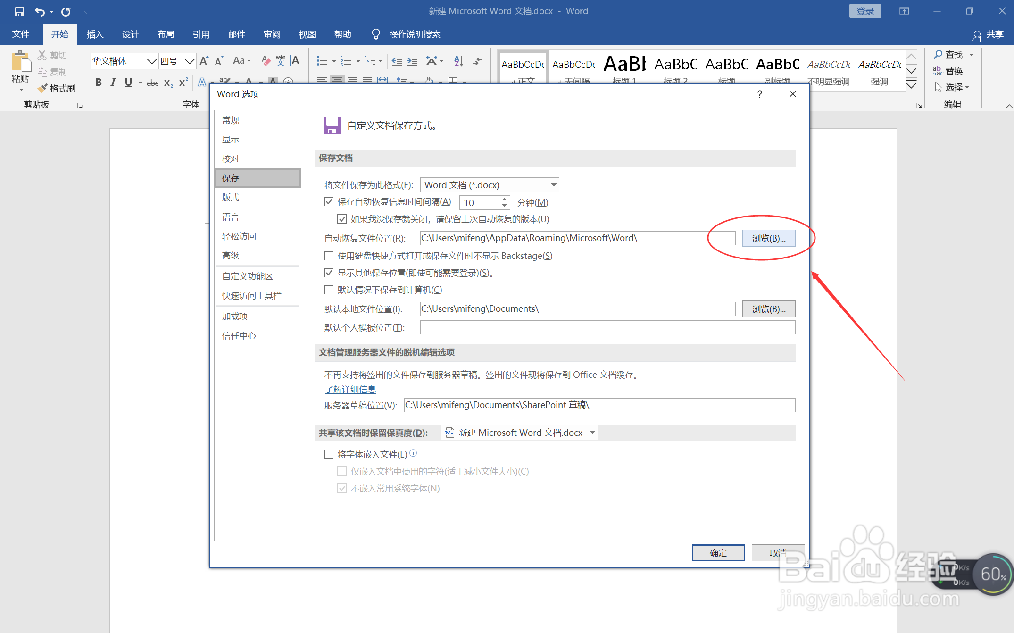This screenshot has width=1014, height=633.
Task: Click Browse button for AutoRecover file location
Action: (x=768, y=238)
